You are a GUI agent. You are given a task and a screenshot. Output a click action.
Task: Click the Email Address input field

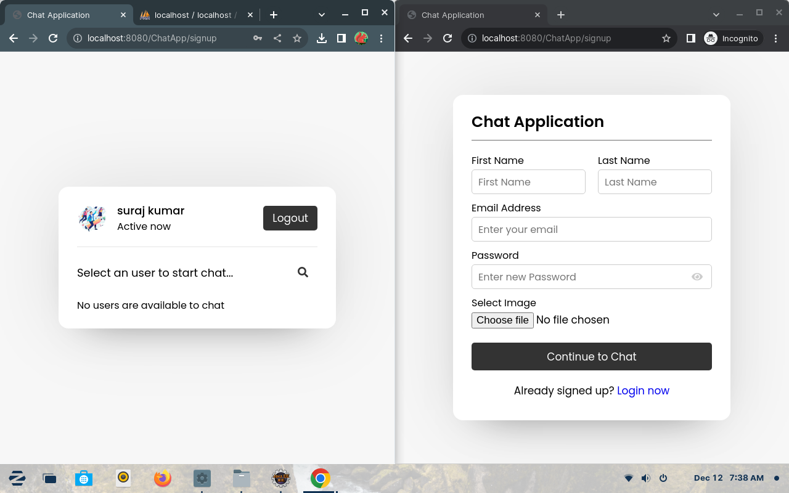click(x=591, y=229)
